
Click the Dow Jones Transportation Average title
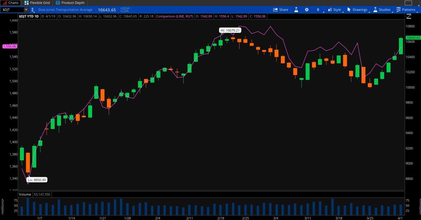(65, 10)
